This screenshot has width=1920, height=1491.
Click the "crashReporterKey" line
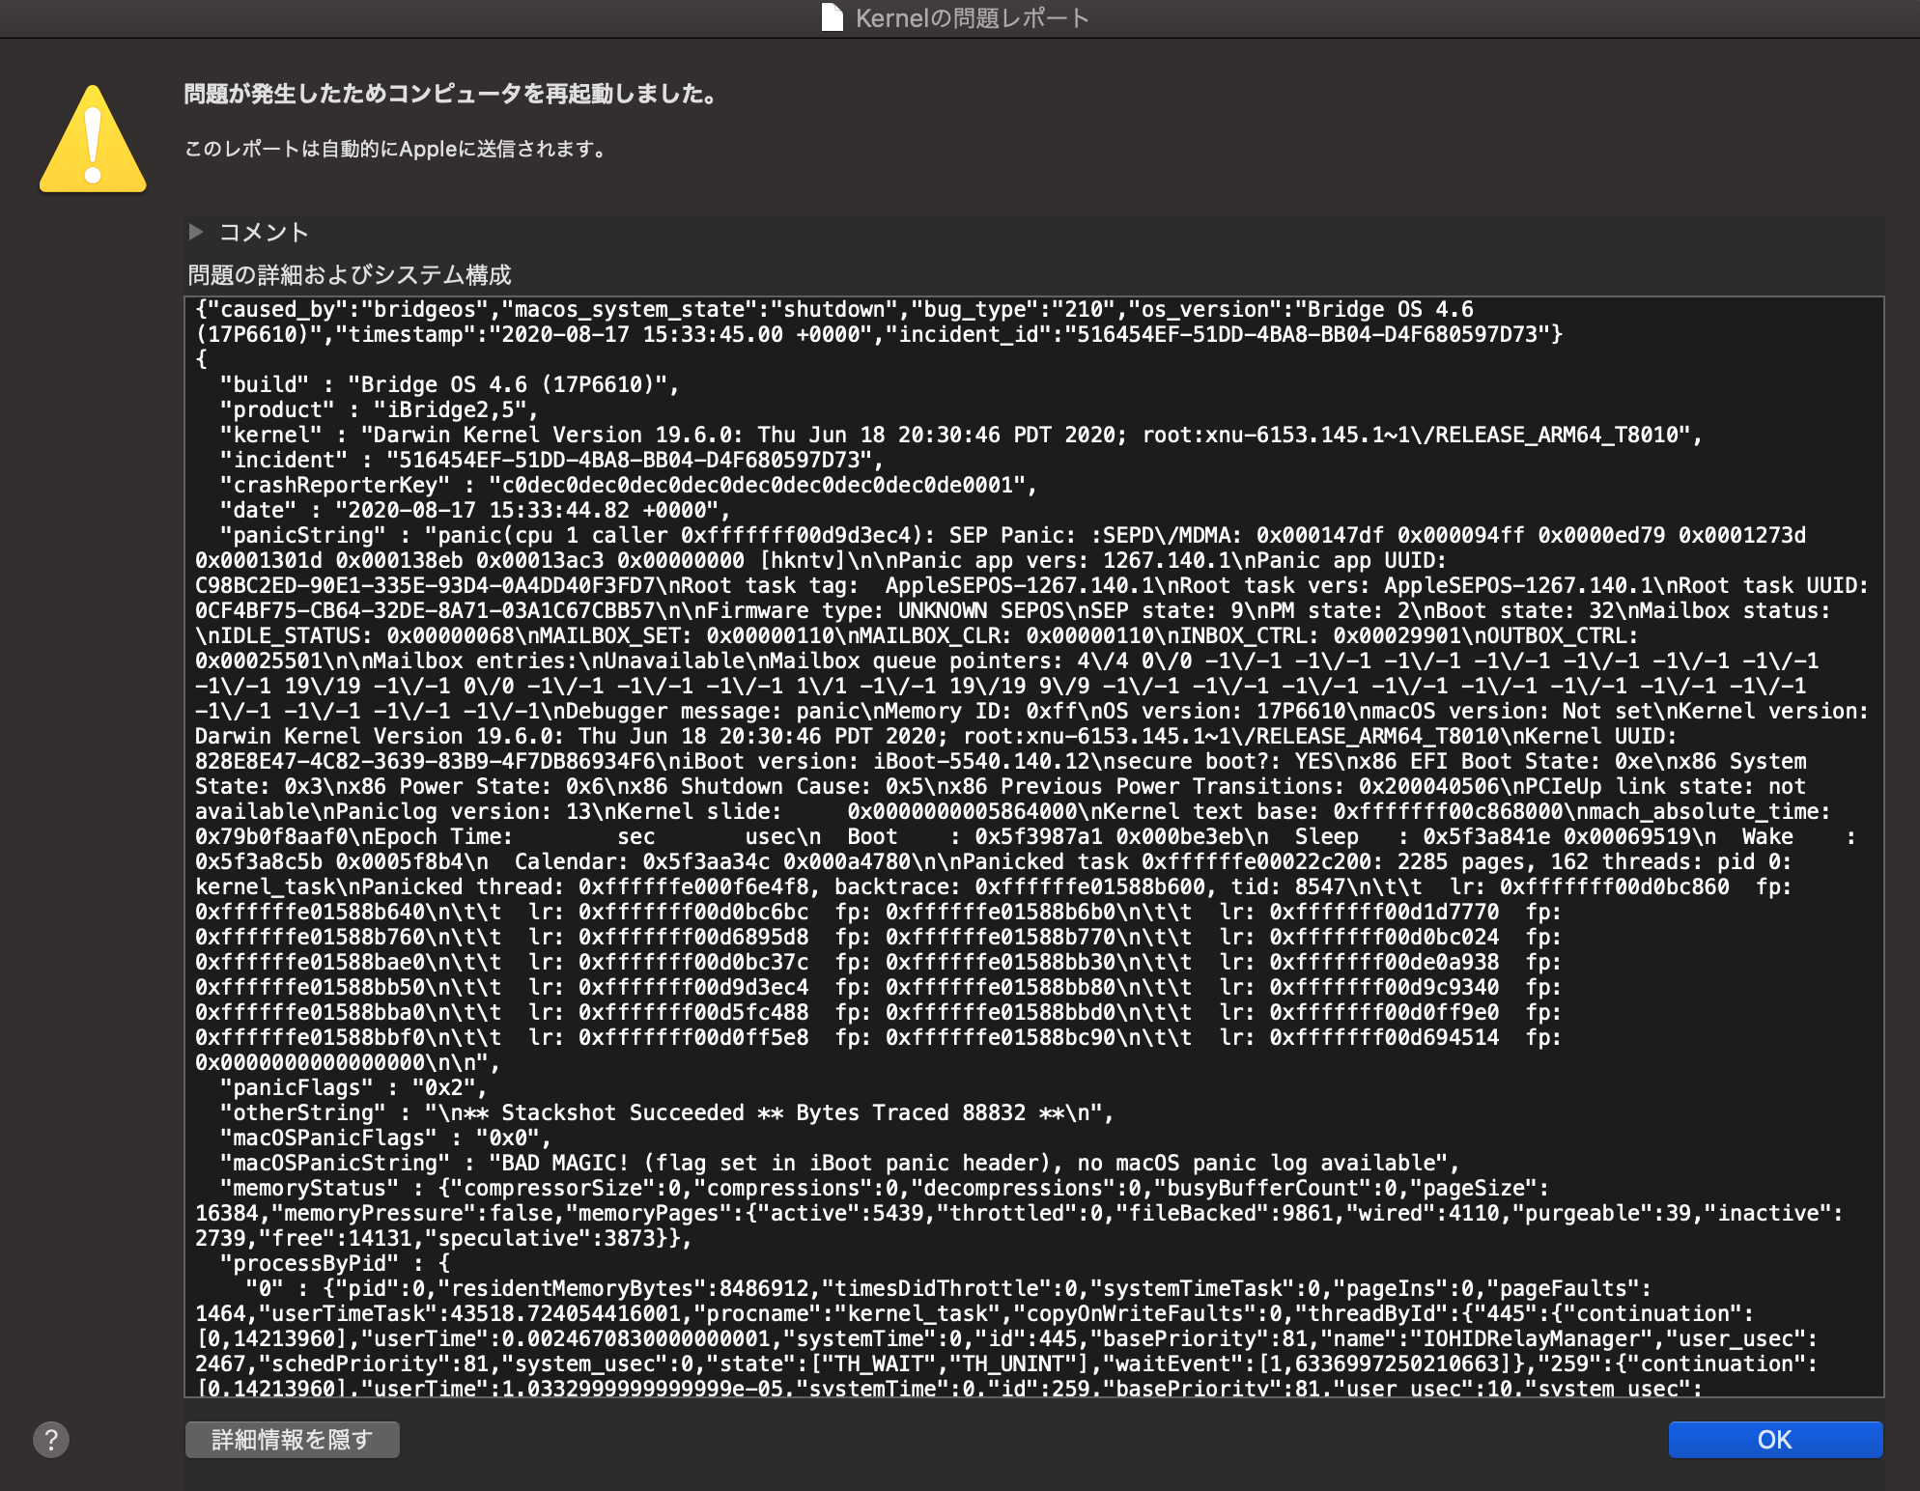(628, 485)
